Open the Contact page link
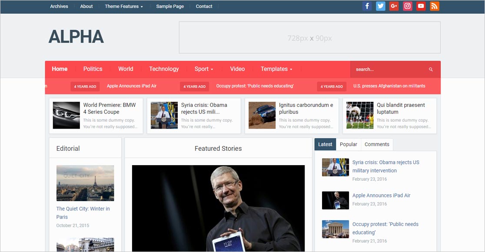The height and width of the screenshot is (252, 485). click(204, 6)
